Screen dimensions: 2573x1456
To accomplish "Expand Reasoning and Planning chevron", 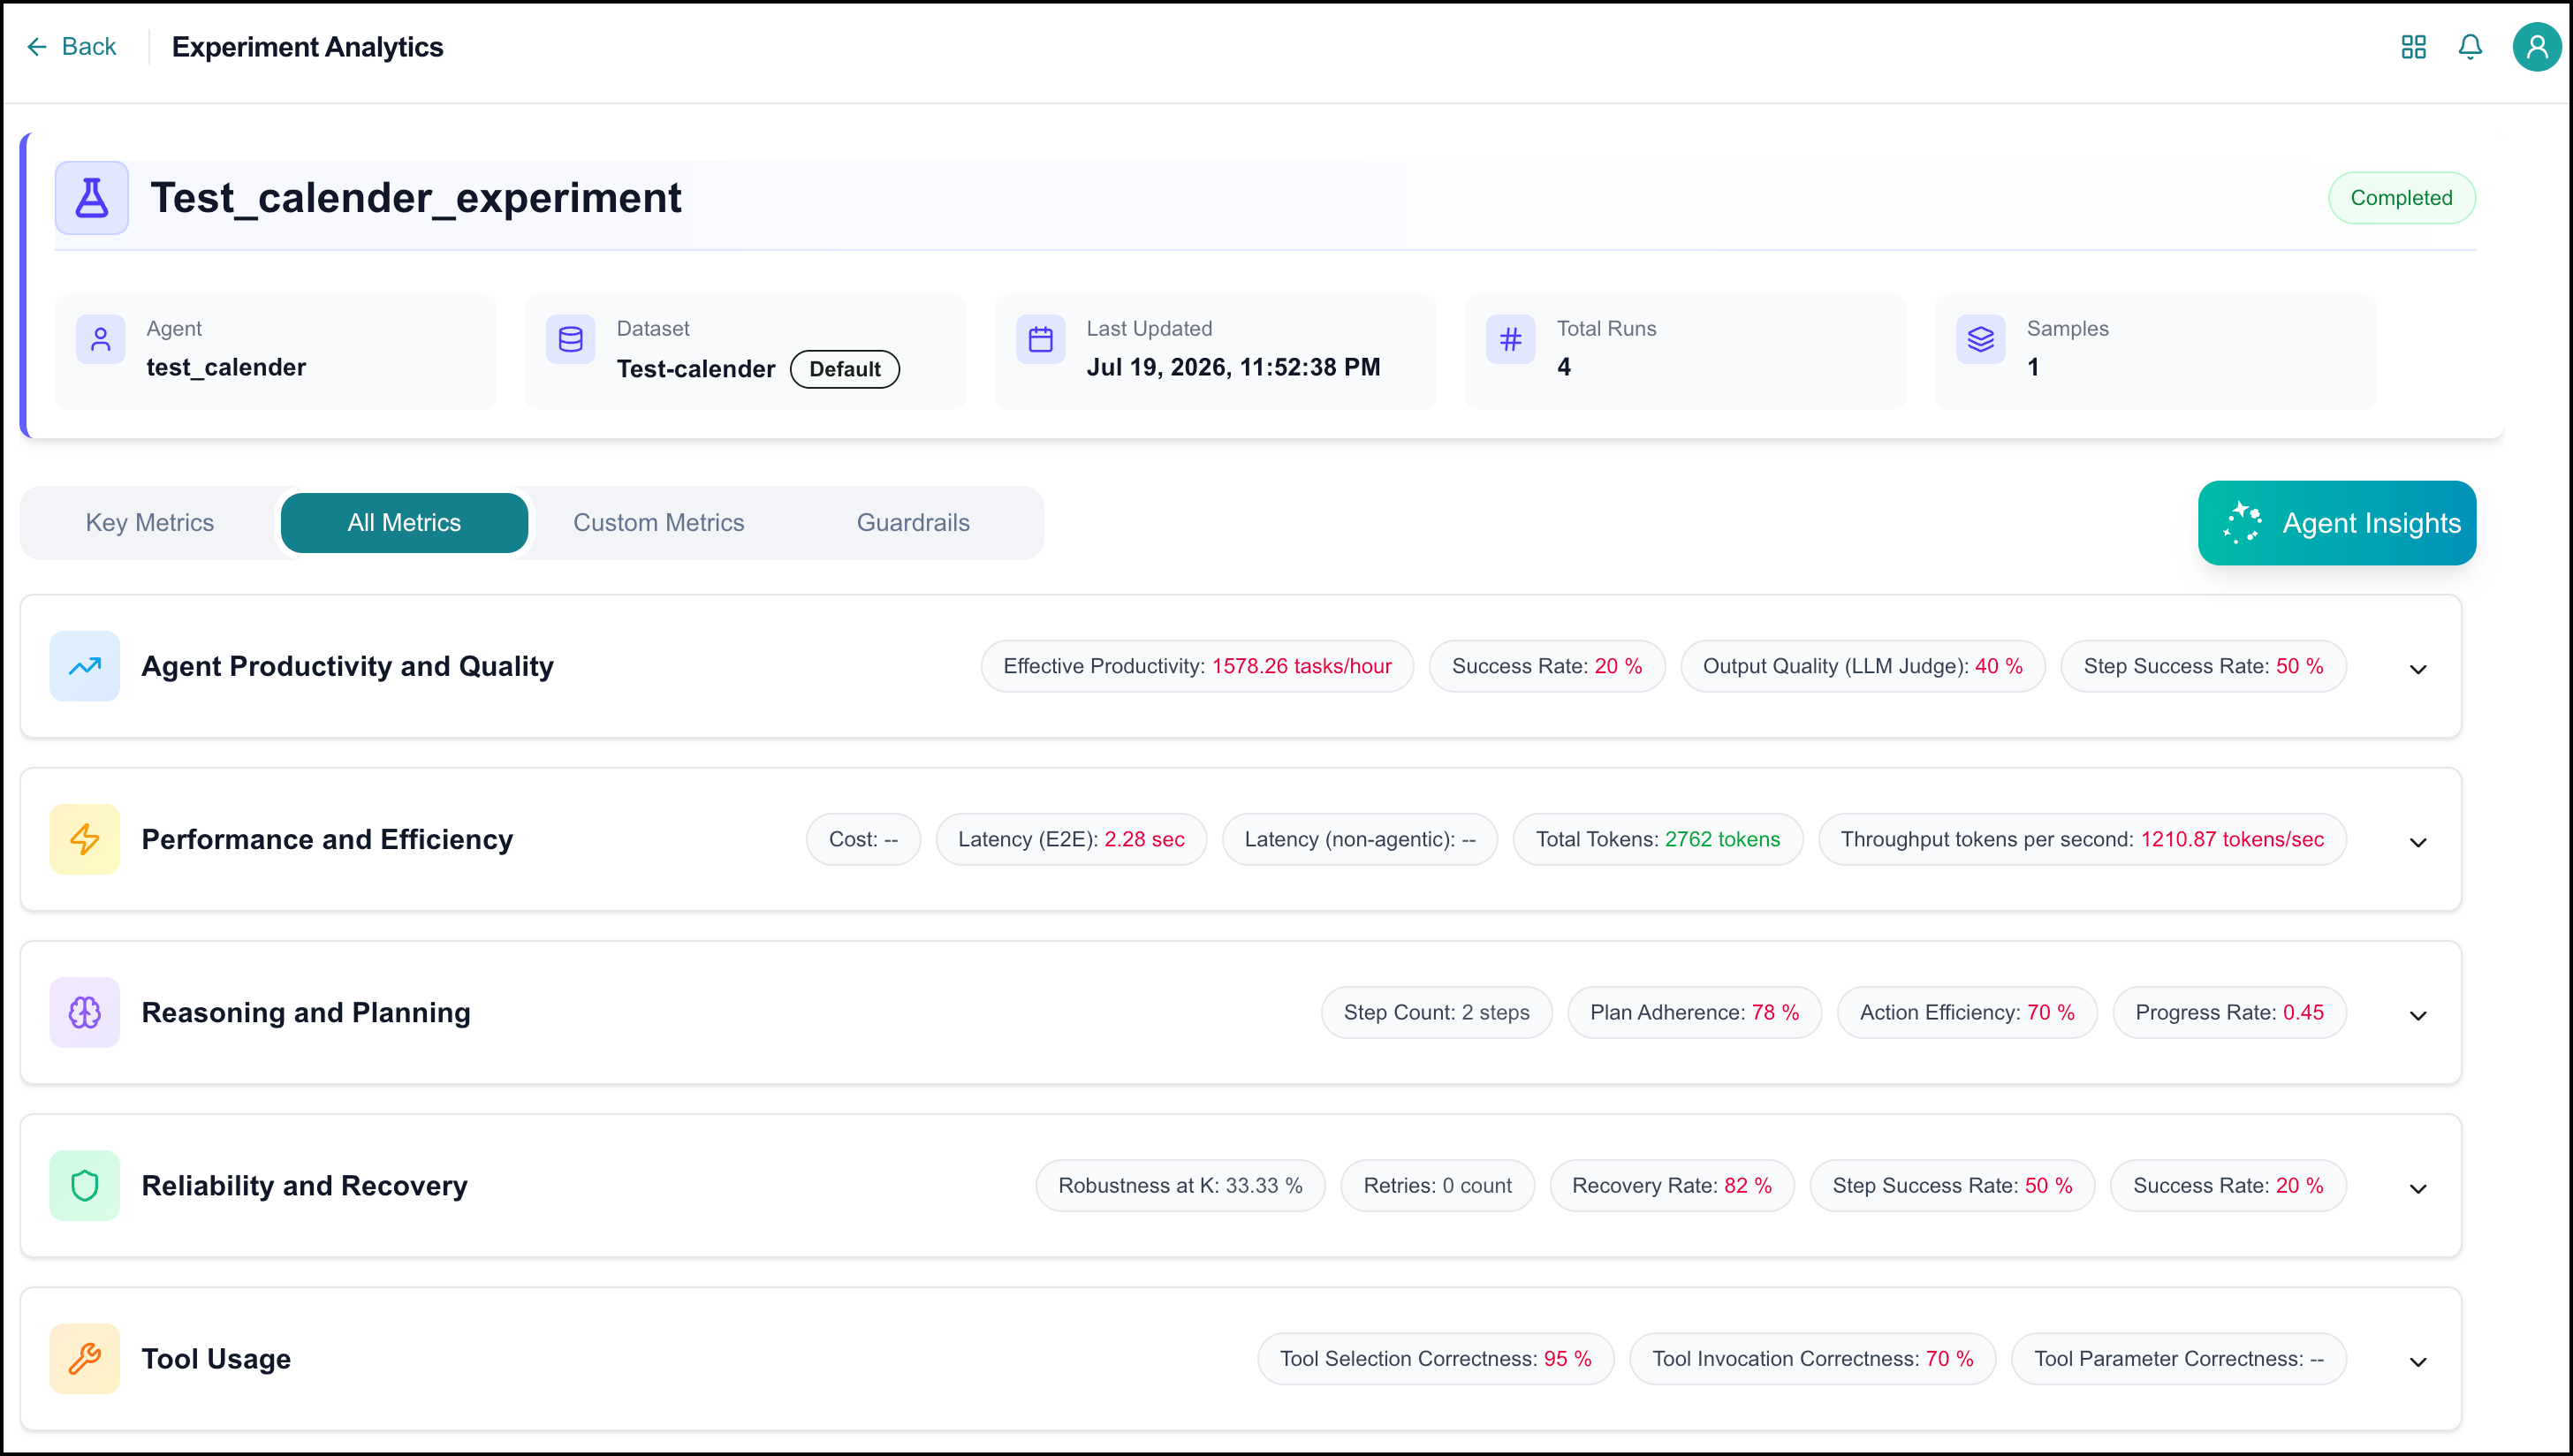I will point(2418,1015).
